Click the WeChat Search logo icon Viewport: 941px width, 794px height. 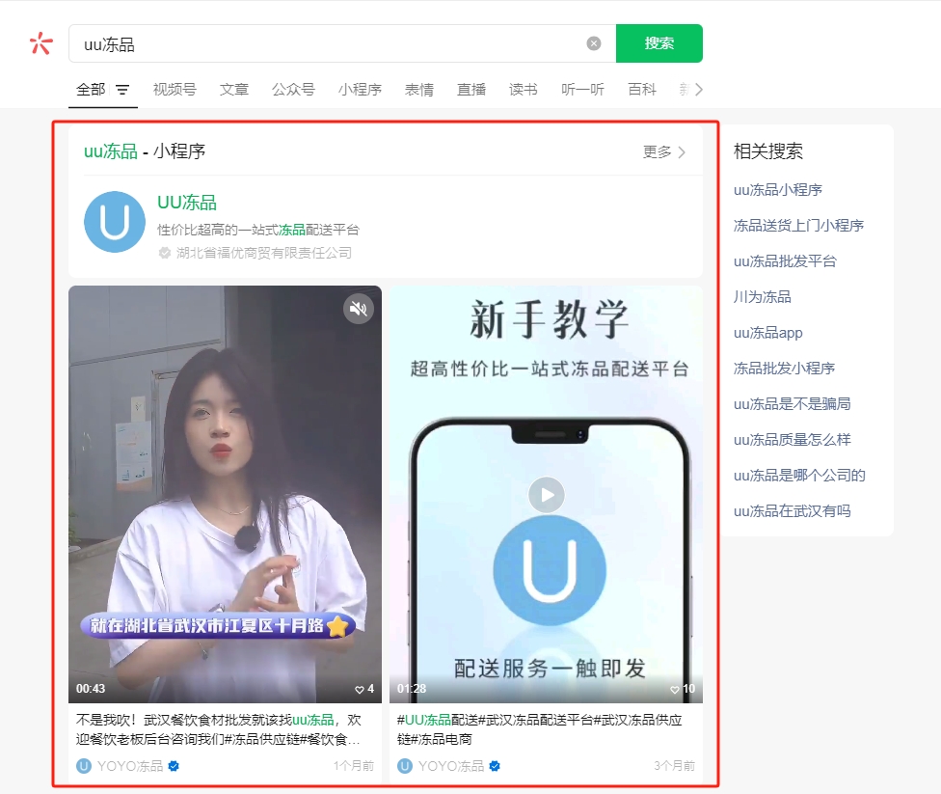(x=40, y=43)
